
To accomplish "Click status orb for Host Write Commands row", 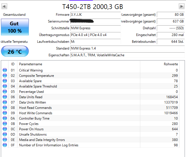I will [5, 113].
